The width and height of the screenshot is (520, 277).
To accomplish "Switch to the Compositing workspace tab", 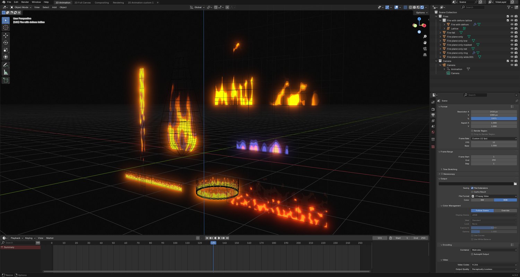I will coord(102,2).
